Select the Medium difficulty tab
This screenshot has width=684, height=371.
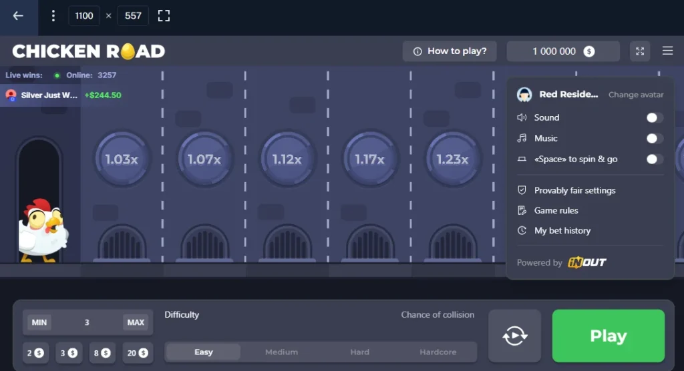pos(281,352)
